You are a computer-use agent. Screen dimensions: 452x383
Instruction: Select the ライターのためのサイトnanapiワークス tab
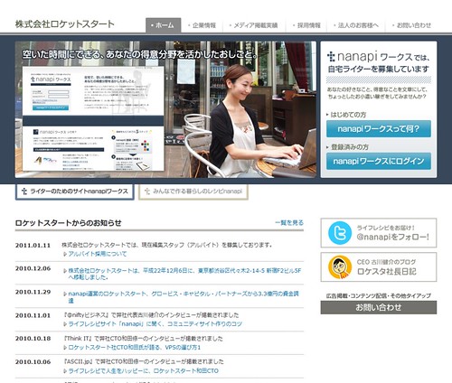point(75,191)
